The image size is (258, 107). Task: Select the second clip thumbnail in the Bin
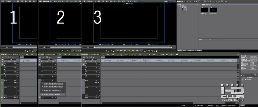[213, 10]
